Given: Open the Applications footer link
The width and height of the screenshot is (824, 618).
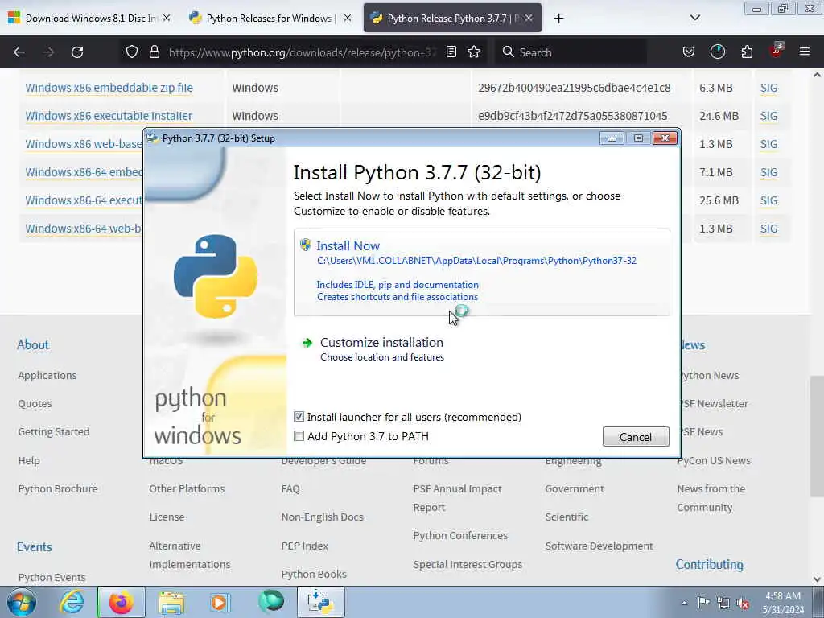Looking at the screenshot, I should (47, 375).
